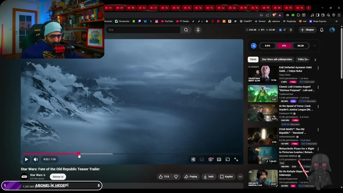Viewport: 343px width, 193px height.
Task: Open the ChatGPT bookmark
Action: click(246, 21)
